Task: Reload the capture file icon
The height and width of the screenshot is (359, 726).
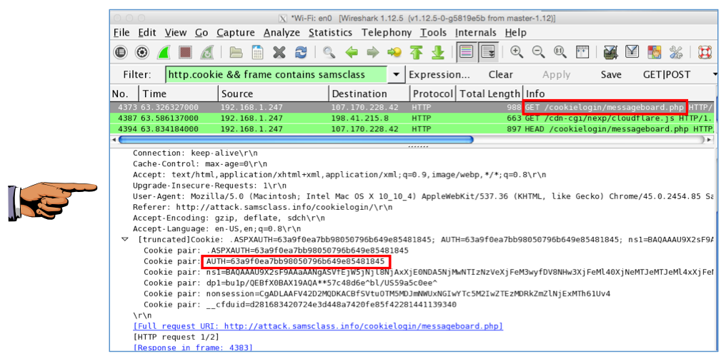Action: [301, 52]
